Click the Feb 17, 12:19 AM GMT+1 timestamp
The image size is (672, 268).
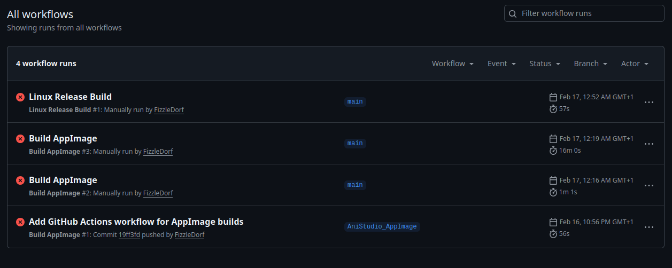[x=596, y=139]
